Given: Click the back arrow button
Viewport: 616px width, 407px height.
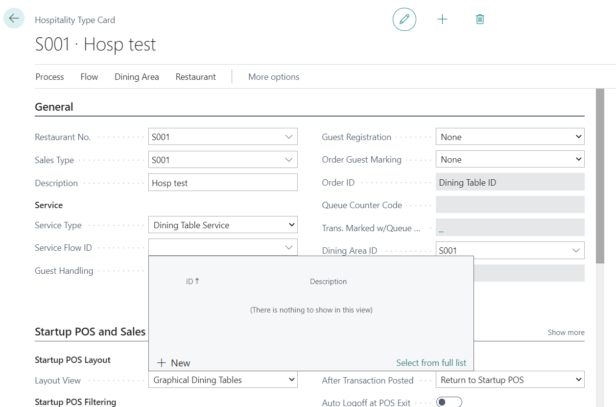Looking at the screenshot, I should pos(14,19).
